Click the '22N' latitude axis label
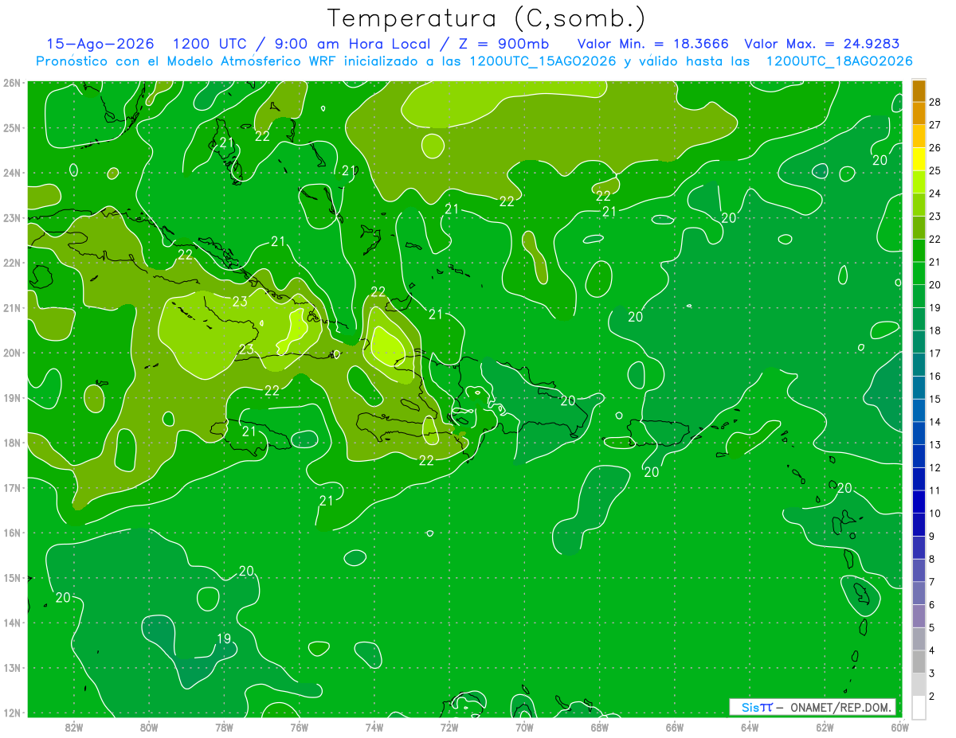Screen dimensions: 956x738 pos(12,263)
